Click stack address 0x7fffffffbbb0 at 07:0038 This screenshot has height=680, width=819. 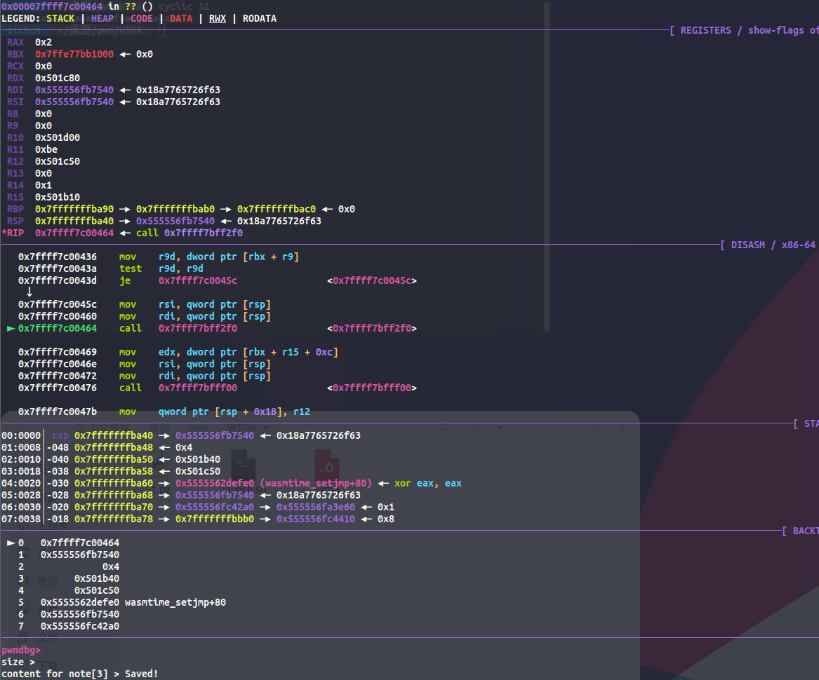click(x=215, y=519)
